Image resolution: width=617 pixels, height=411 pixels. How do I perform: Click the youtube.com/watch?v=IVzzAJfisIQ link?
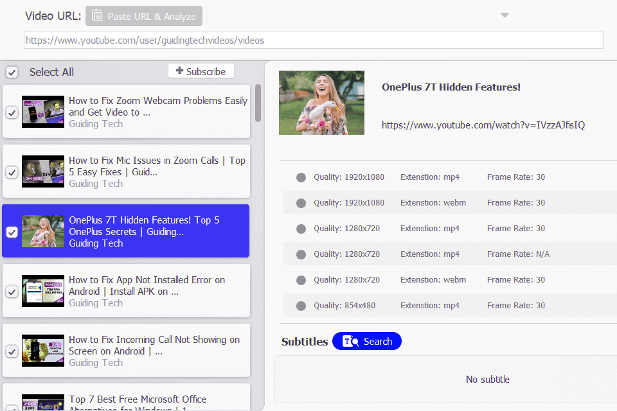pos(483,125)
